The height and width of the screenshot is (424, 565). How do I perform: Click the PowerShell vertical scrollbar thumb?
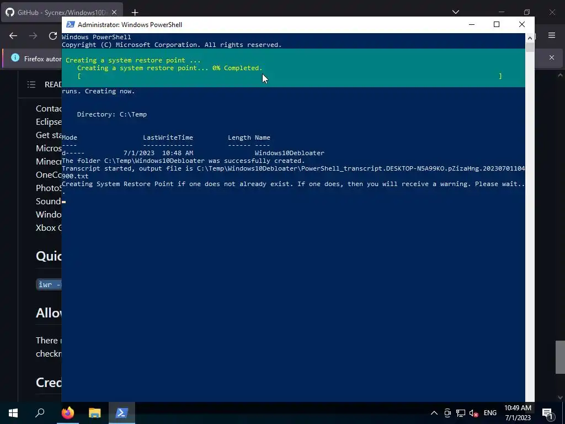[530, 47]
